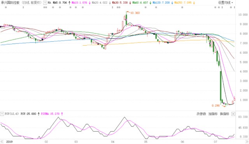The width and height of the screenshot is (249, 144).
Task: Click the (日线,前复权) period label
Action: 32,3
